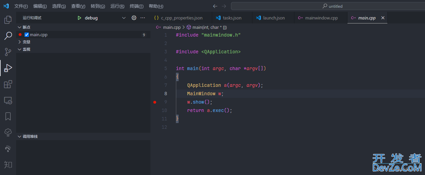Viewport: 425px width, 175px height.
Task: Open the 文件(F) menu
Action: [21, 6]
